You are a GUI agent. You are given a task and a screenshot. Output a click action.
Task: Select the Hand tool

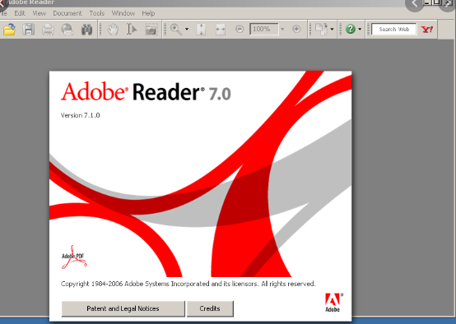[113, 30]
